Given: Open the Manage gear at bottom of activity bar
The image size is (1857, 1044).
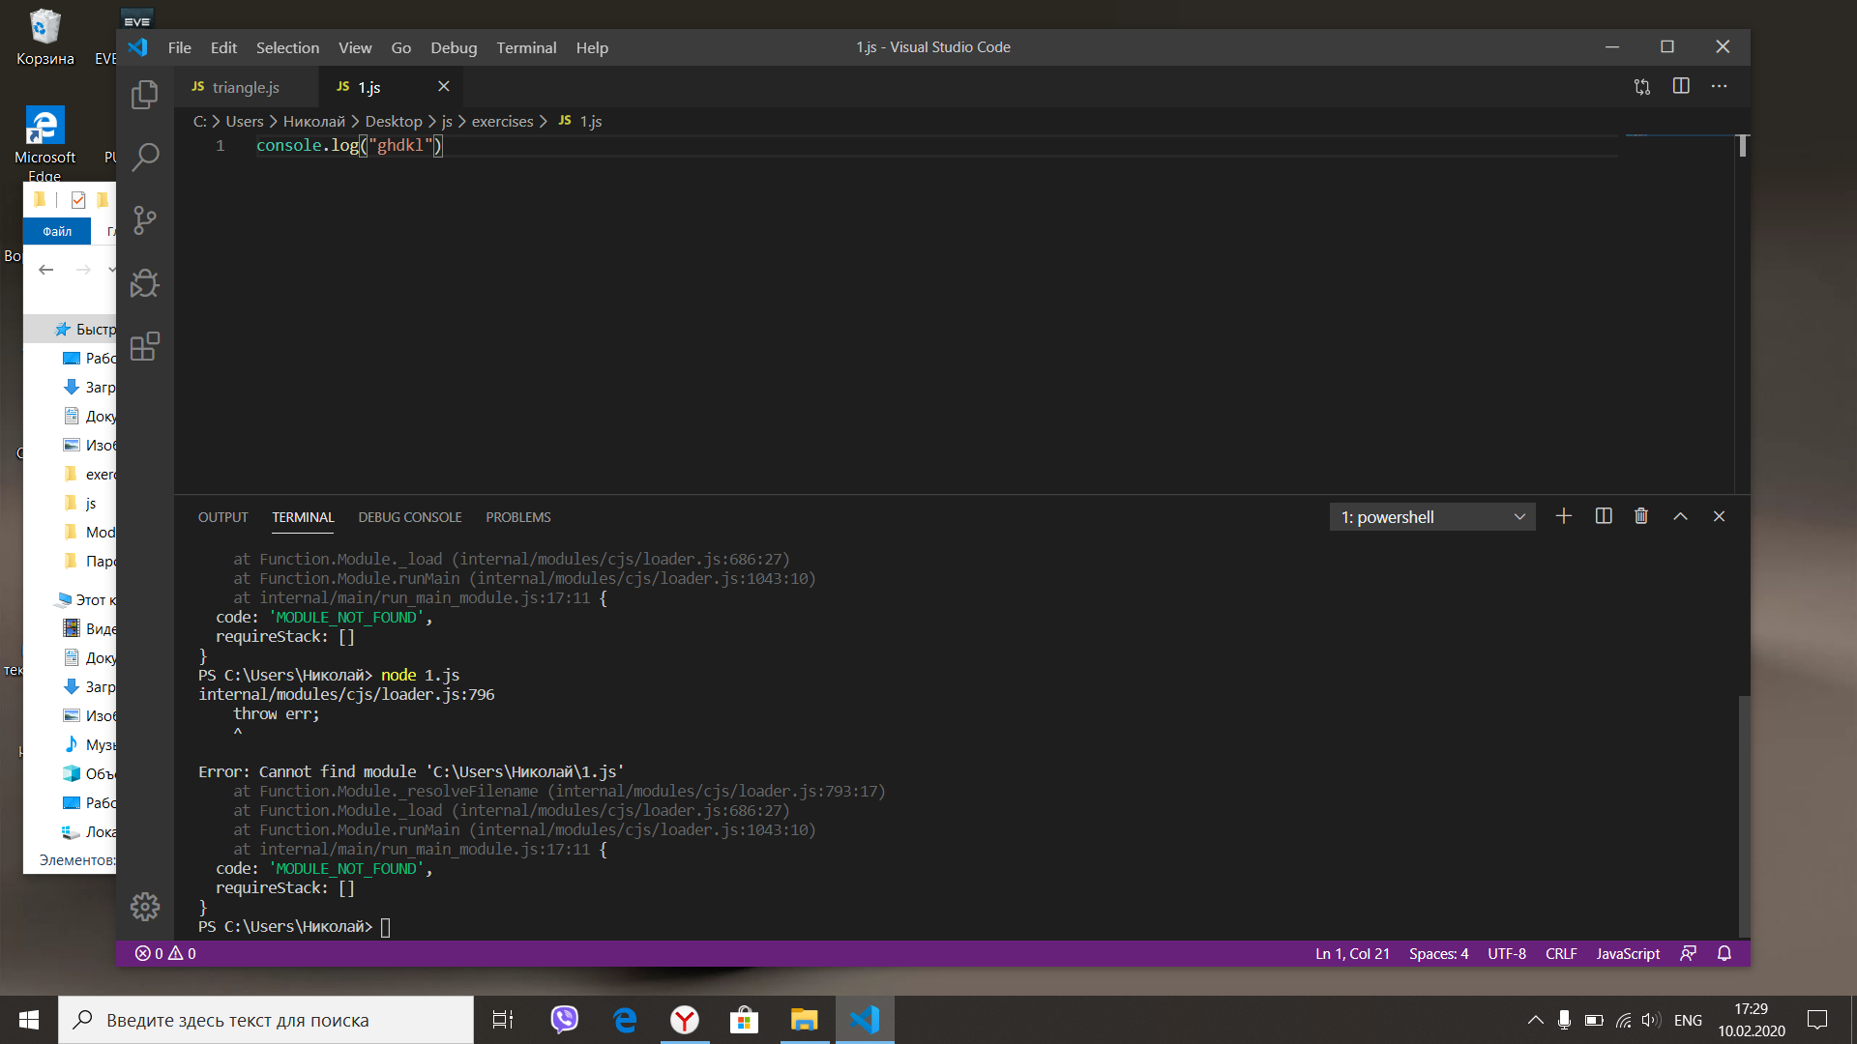Looking at the screenshot, I should coord(145,906).
